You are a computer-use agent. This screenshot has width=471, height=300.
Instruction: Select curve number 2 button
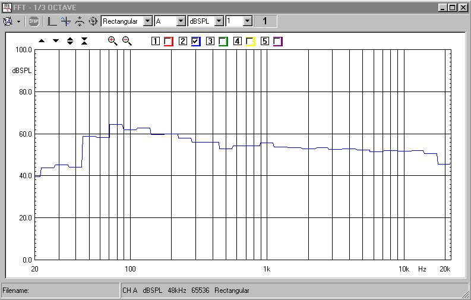[x=182, y=41]
